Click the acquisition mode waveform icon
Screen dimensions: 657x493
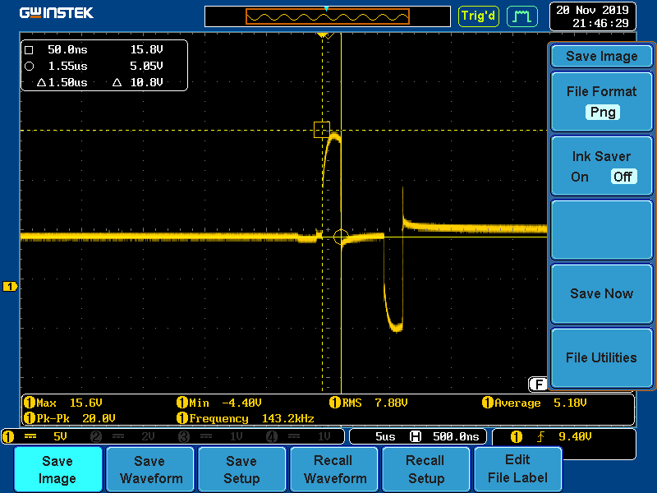[x=521, y=16]
